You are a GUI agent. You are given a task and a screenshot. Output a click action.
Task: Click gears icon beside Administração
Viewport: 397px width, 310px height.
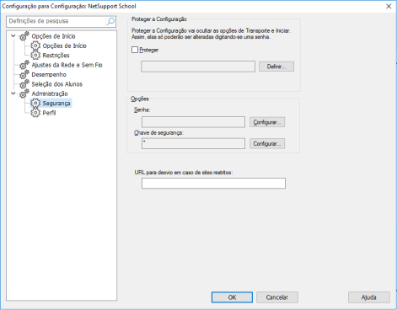click(24, 94)
